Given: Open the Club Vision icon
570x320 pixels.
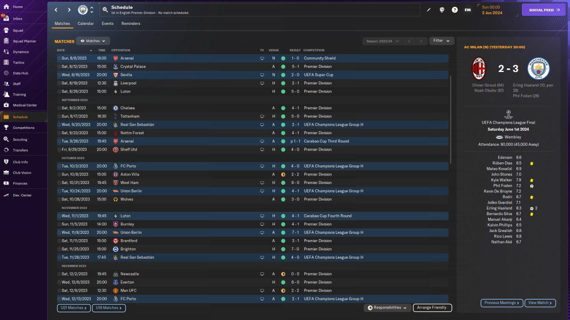Looking at the screenshot, I should [x=7, y=172].
